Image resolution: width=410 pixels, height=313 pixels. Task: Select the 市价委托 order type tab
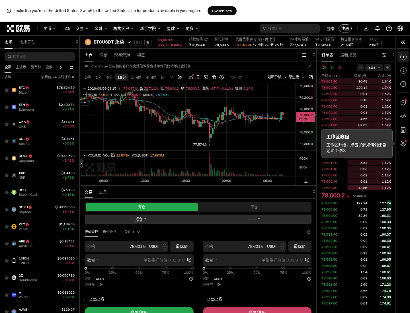tap(110, 232)
